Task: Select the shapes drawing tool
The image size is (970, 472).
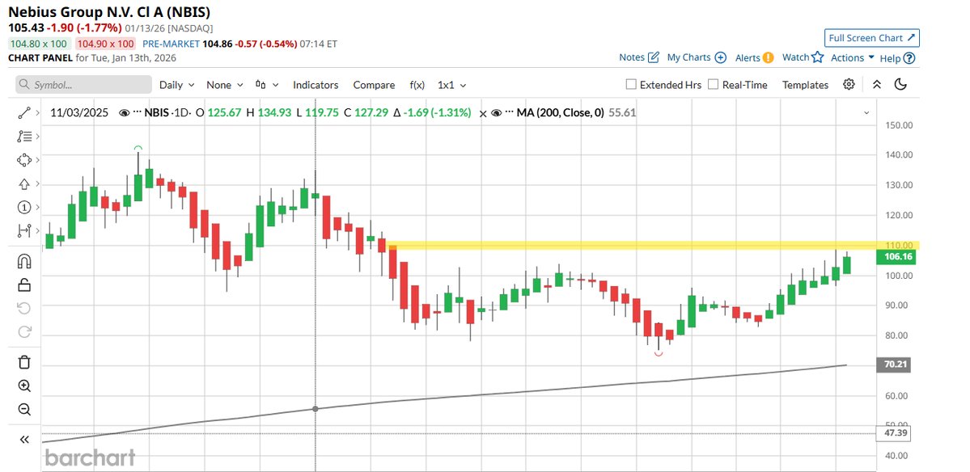Action: click(x=24, y=160)
